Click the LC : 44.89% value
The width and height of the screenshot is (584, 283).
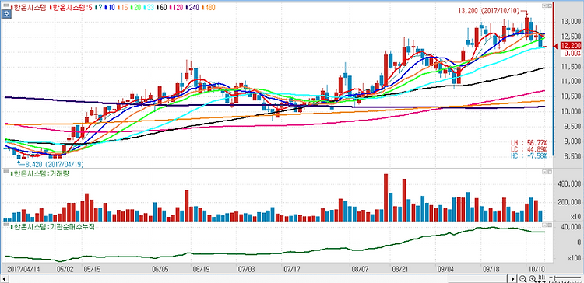coord(529,148)
